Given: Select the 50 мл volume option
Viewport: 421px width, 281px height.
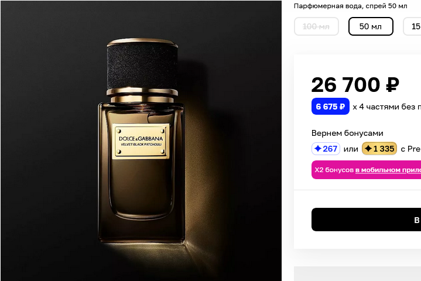Looking at the screenshot, I should [371, 26].
